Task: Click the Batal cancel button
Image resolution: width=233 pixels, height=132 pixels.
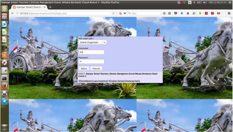Action: click(84, 68)
